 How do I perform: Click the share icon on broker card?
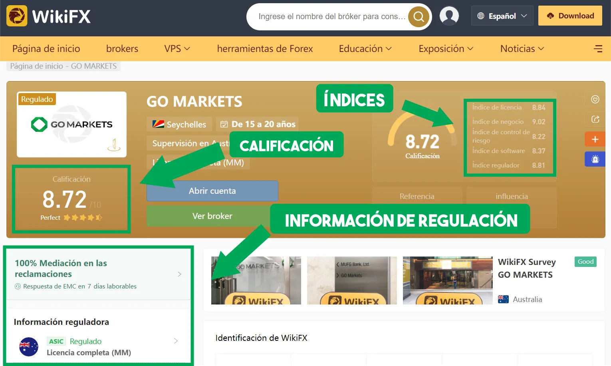pos(595,119)
